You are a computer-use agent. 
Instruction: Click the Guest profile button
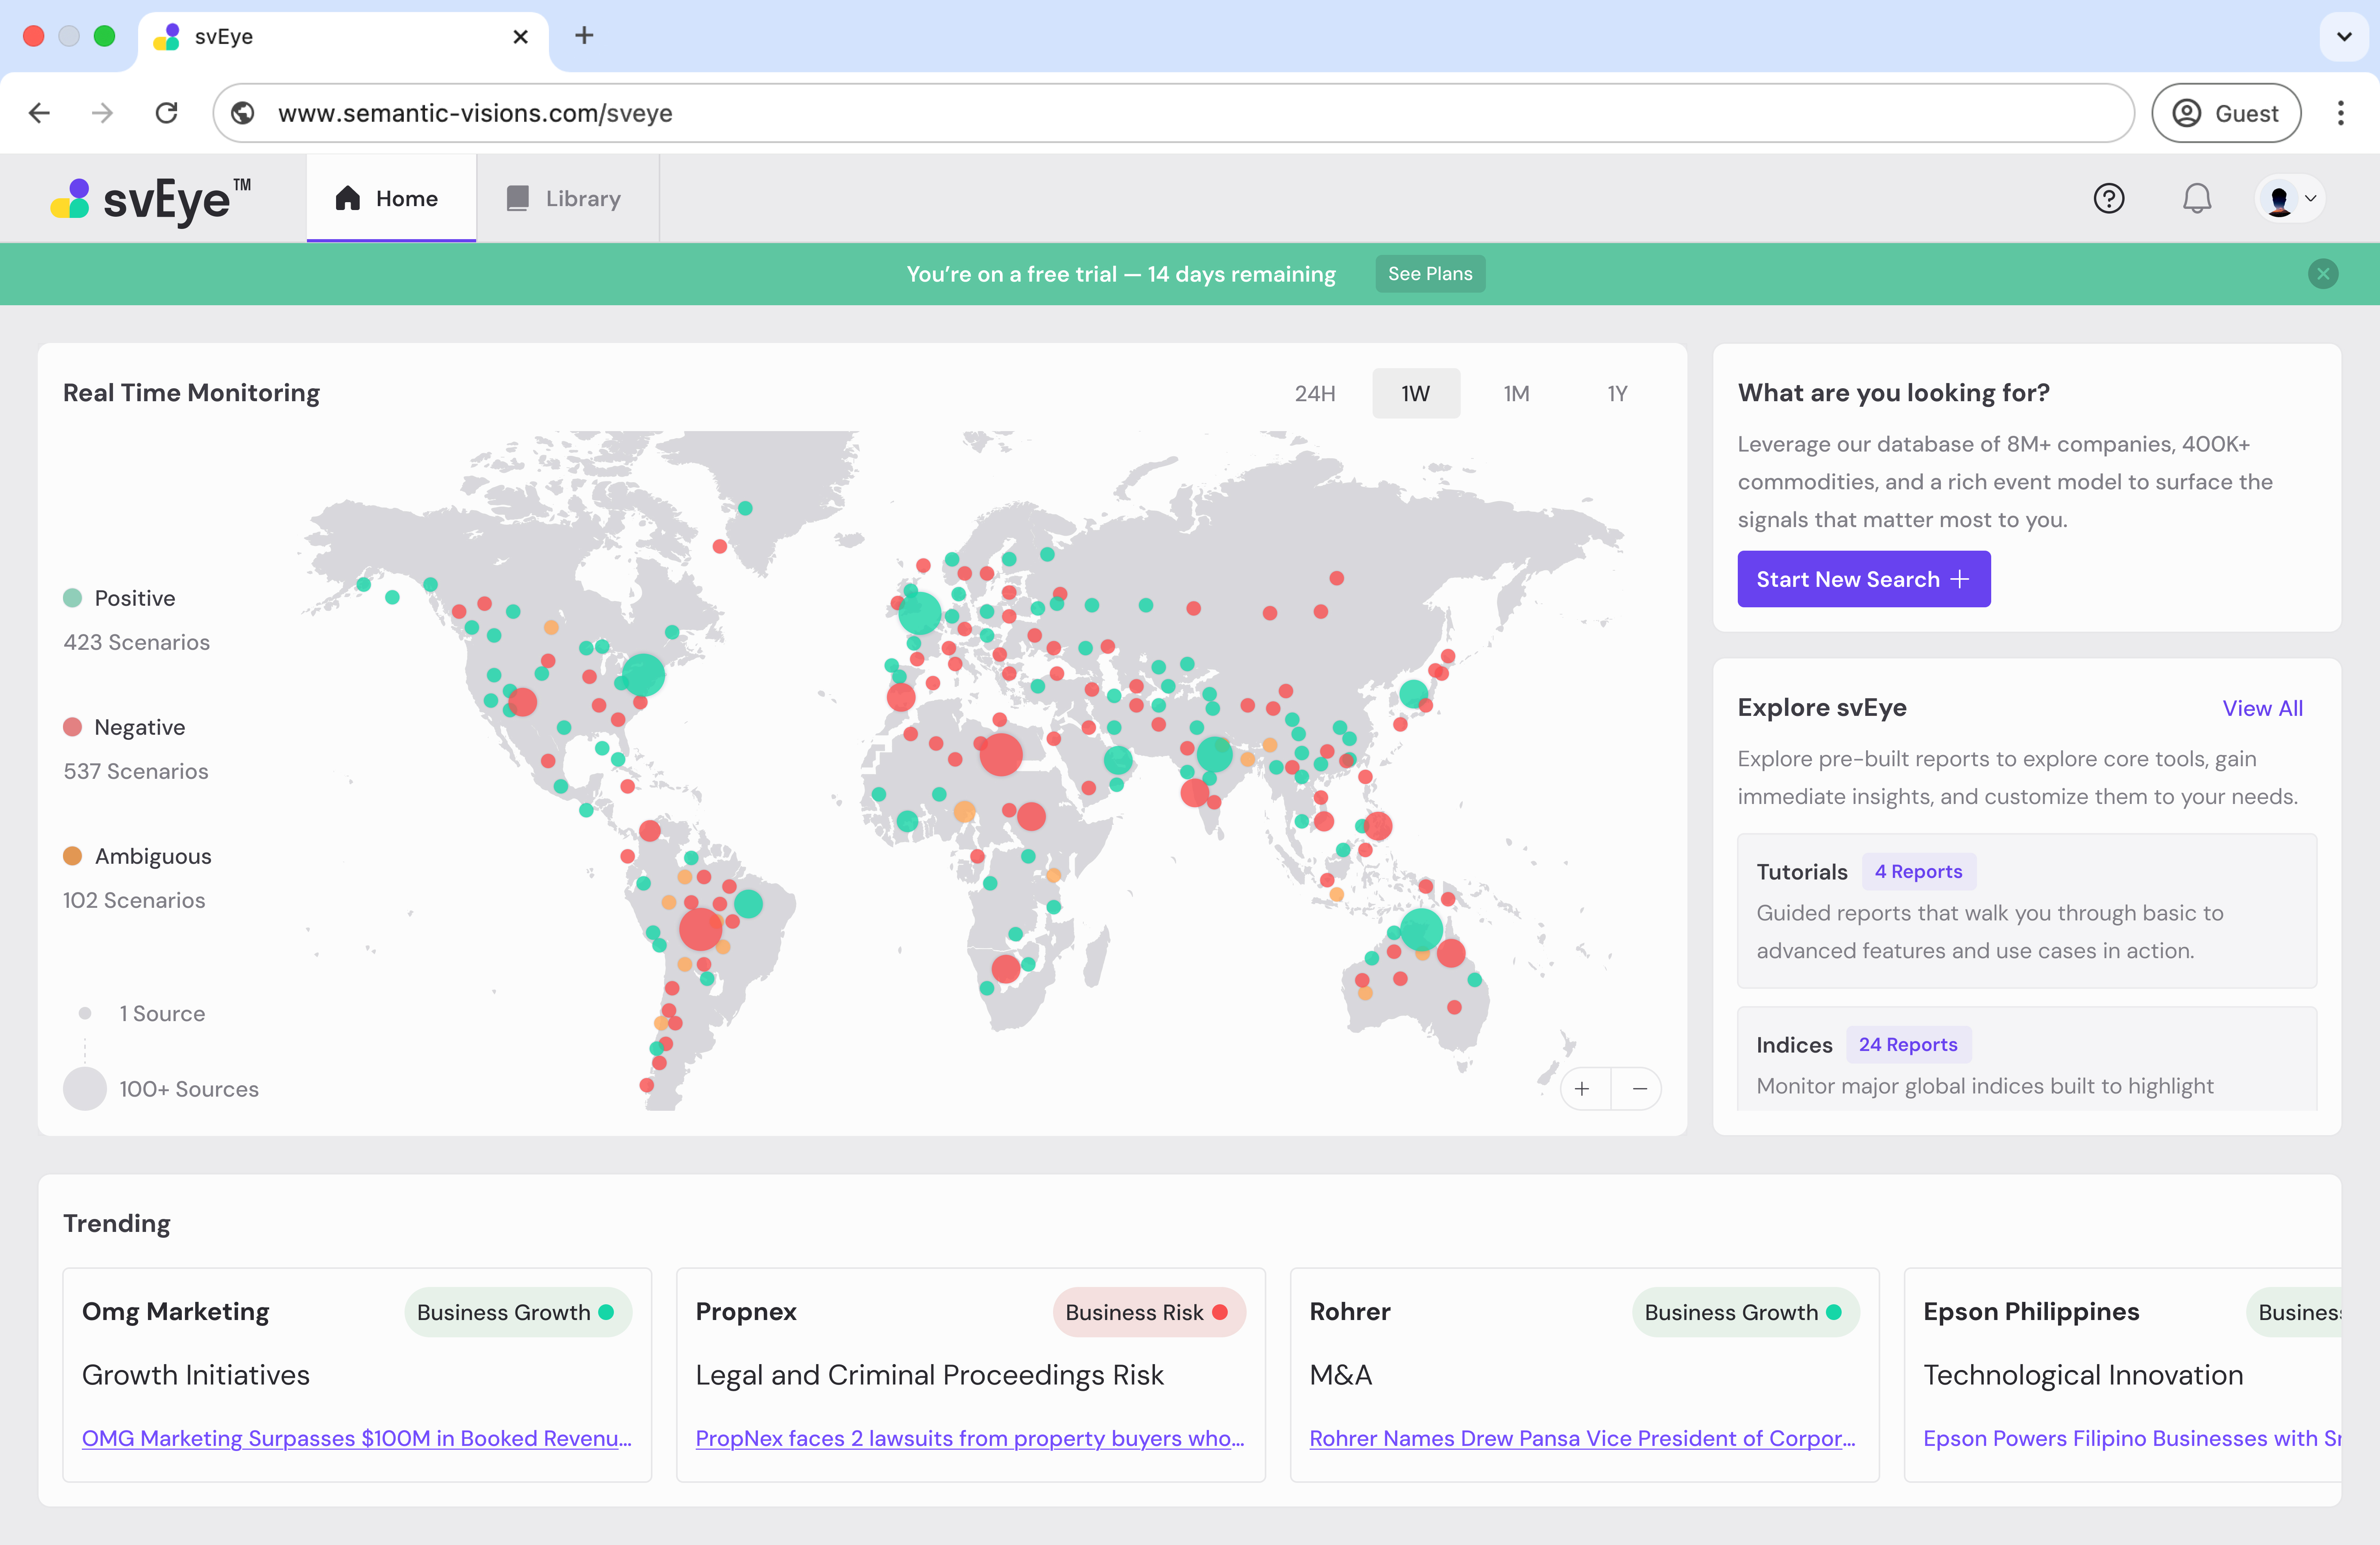click(2226, 113)
